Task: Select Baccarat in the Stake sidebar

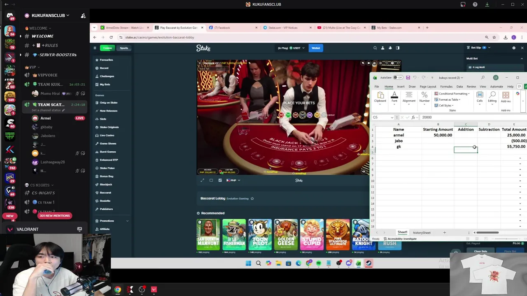Action: 105,192
